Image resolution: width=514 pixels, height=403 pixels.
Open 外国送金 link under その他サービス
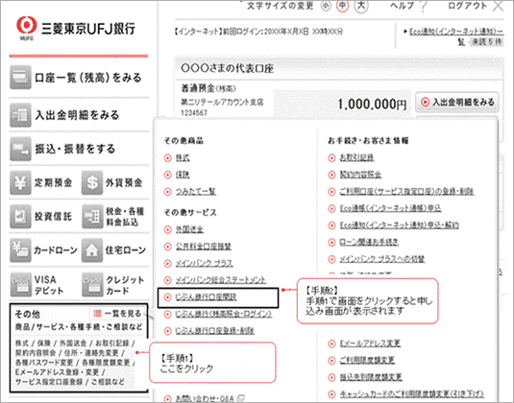(189, 229)
